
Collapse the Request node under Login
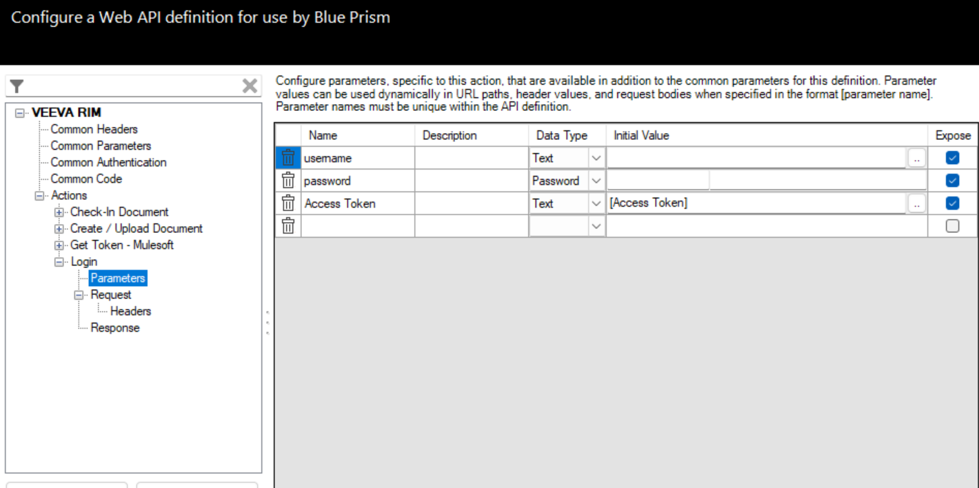78,295
